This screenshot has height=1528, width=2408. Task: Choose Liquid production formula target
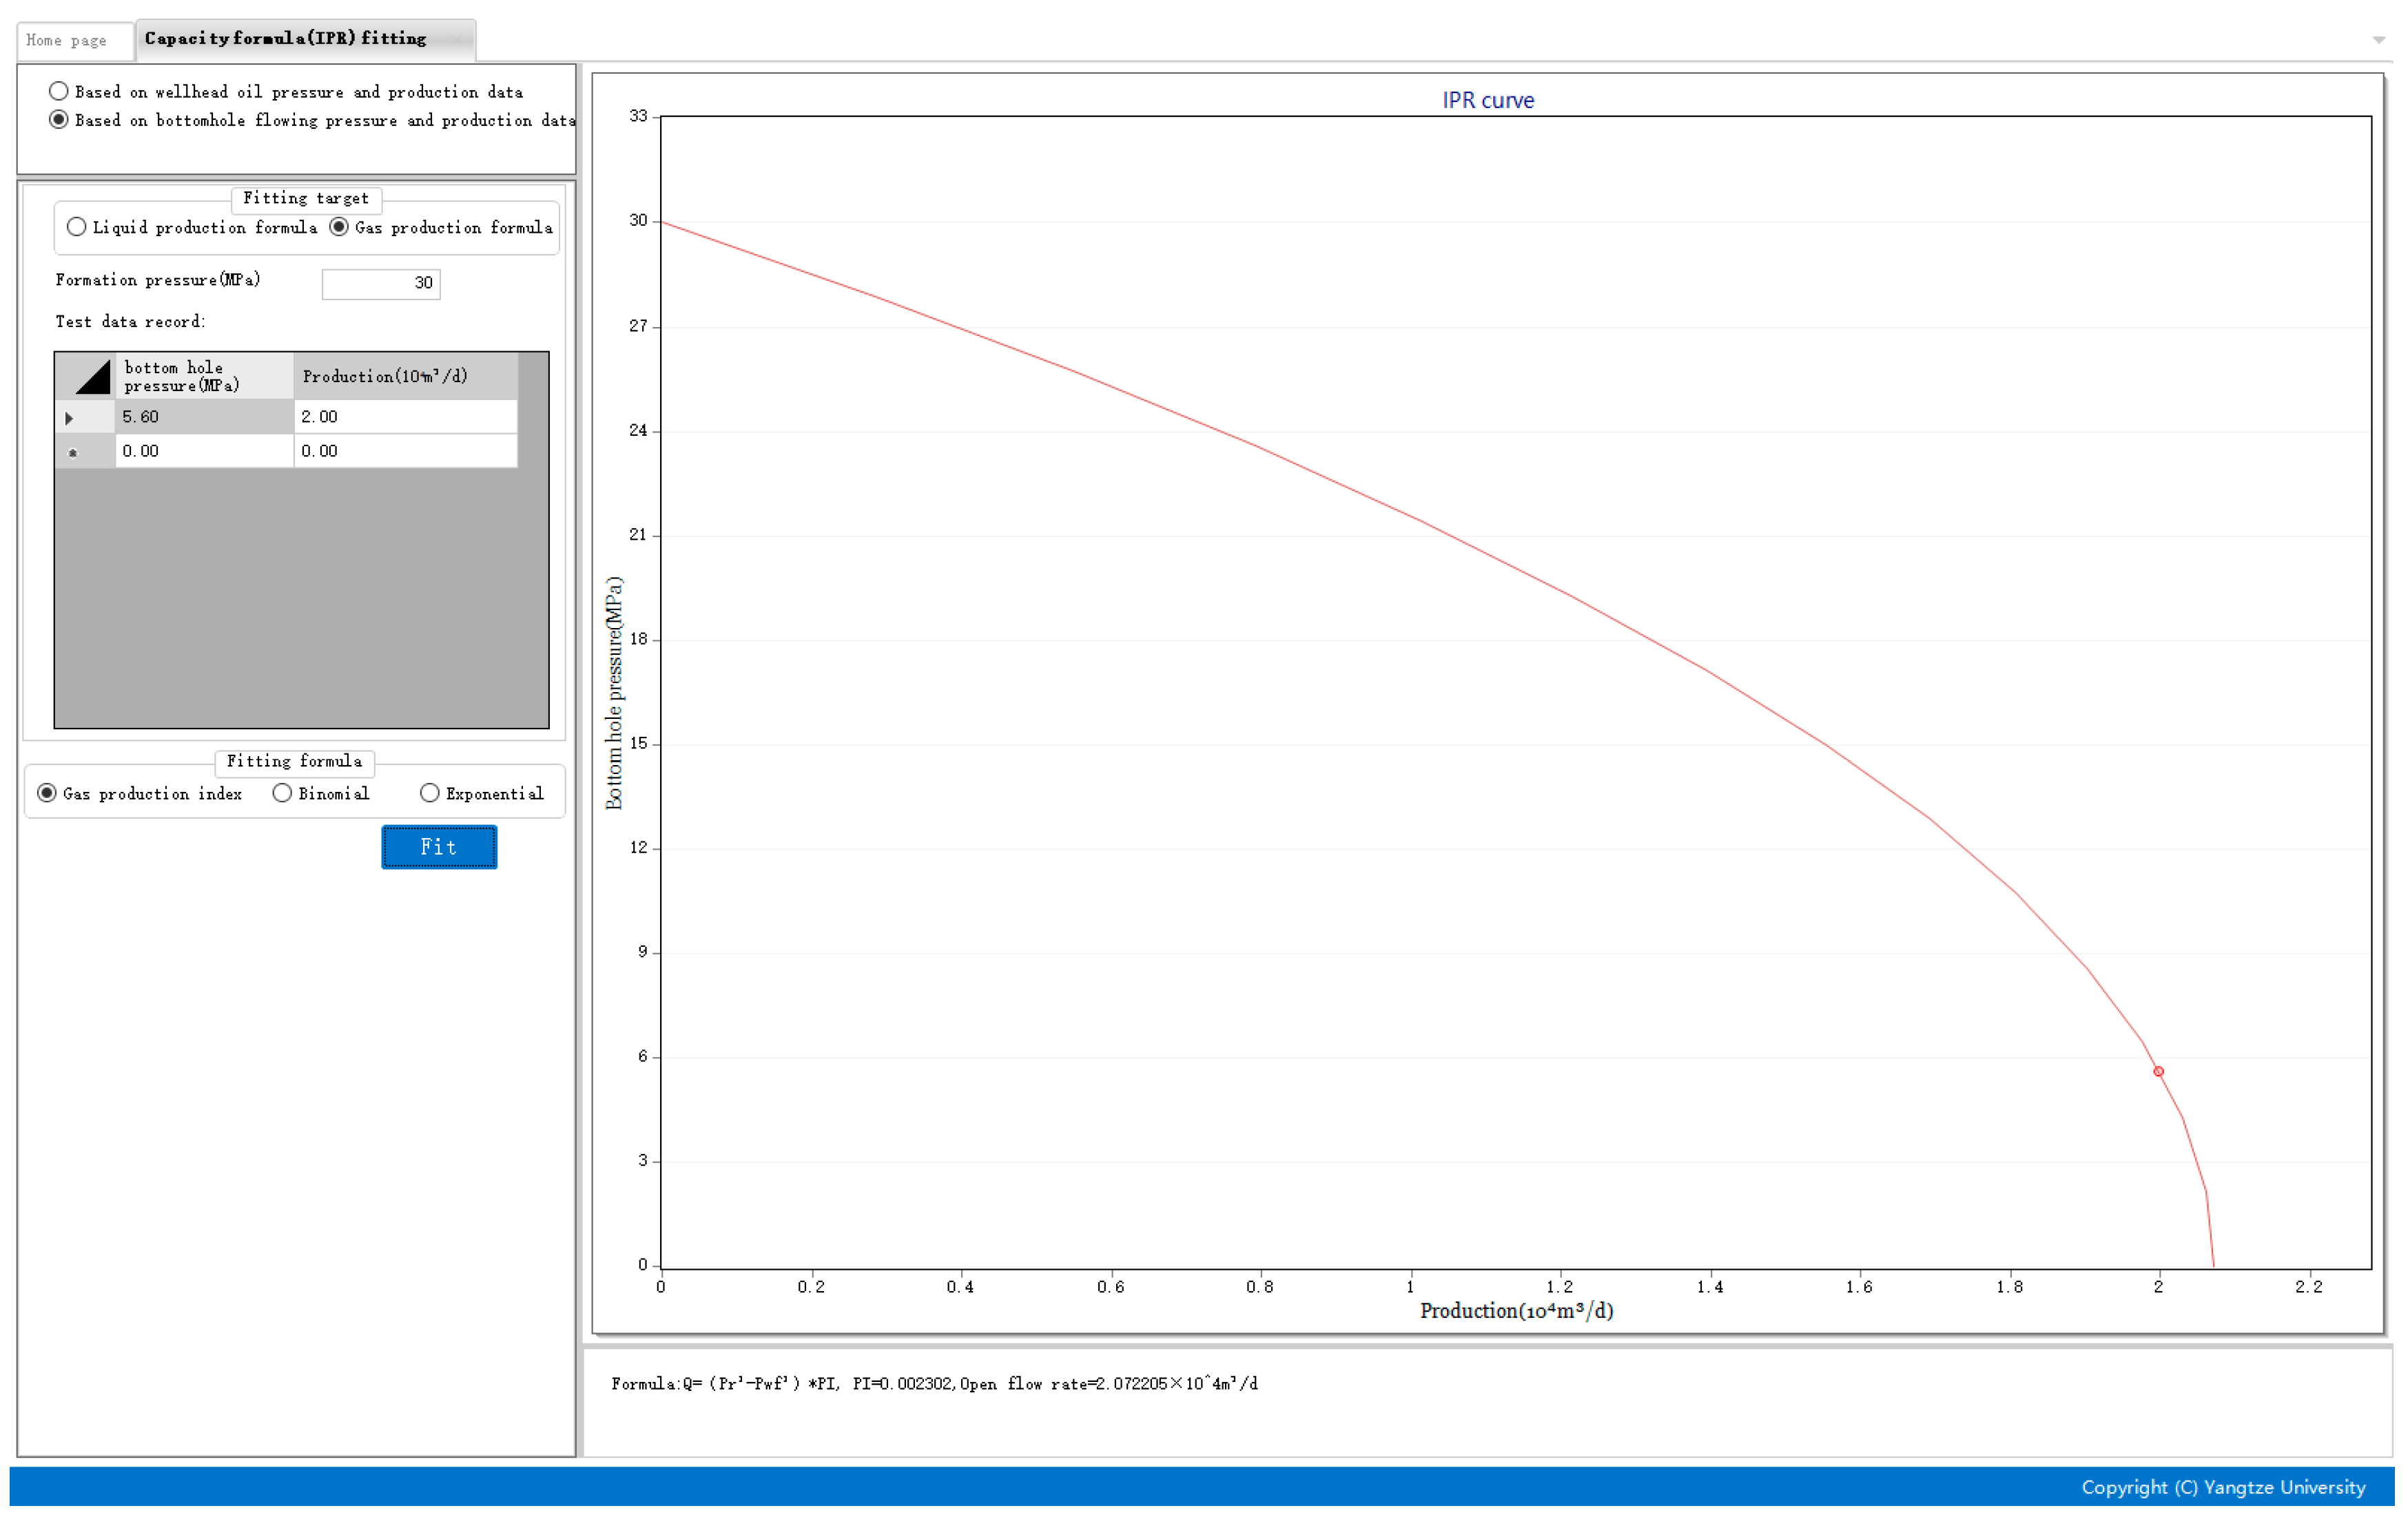tap(77, 227)
